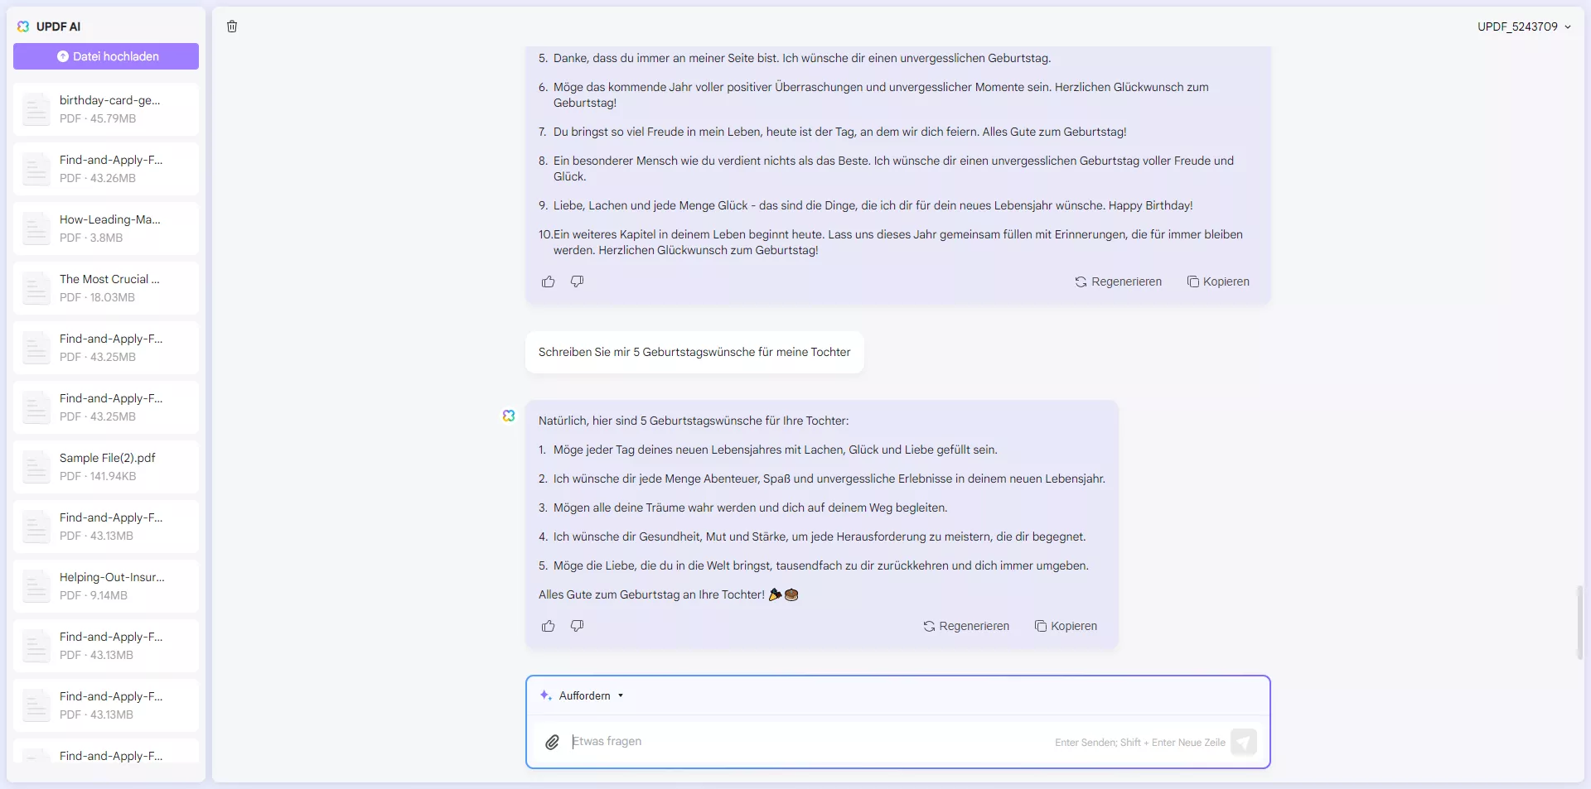Screen dimensions: 1591x789
Task: Click the Datei hochladen button
Action: click(106, 56)
